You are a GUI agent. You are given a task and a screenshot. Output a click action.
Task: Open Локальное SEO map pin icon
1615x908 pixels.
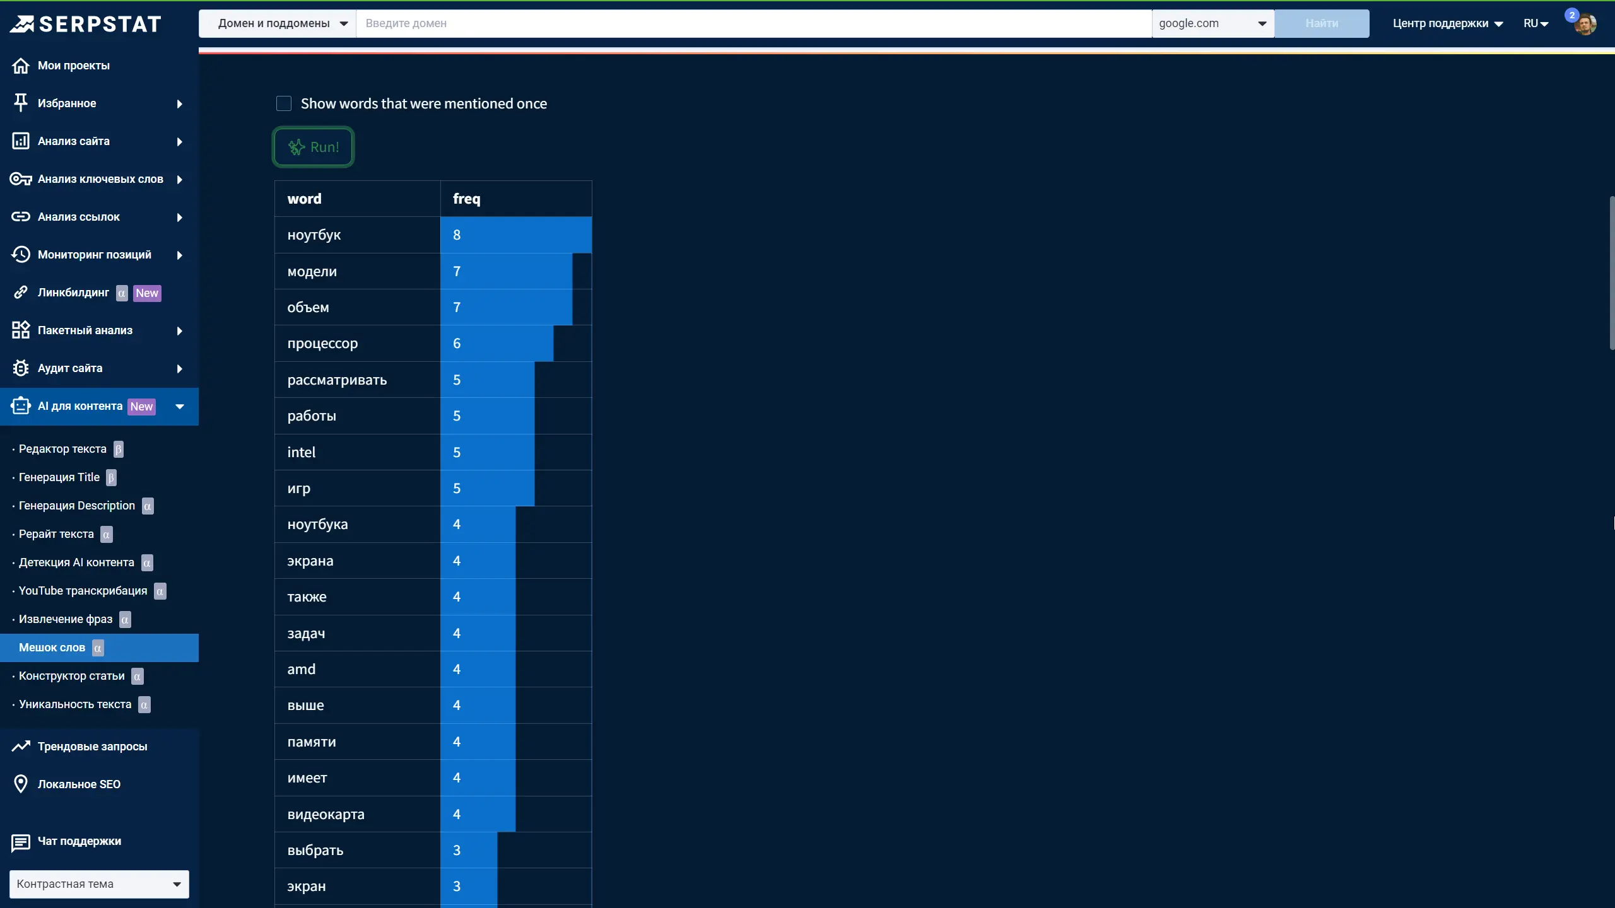tap(21, 784)
